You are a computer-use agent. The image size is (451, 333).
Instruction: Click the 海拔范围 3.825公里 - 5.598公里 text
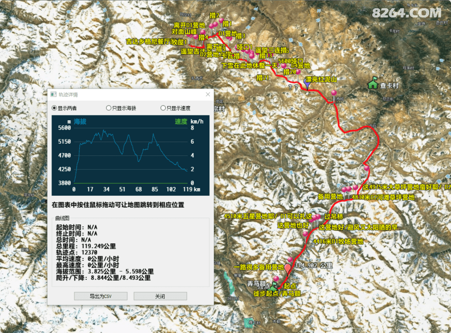click(x=105, y=271)
